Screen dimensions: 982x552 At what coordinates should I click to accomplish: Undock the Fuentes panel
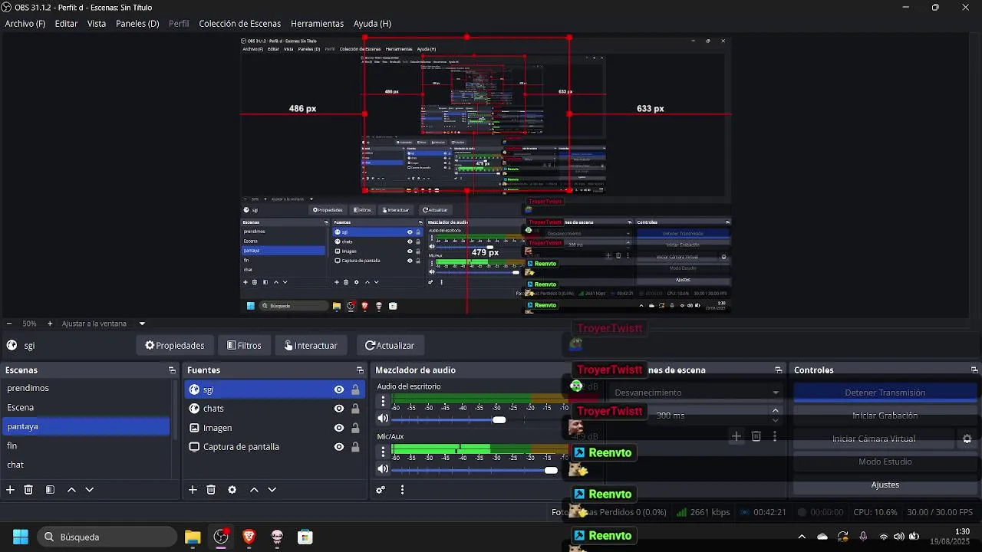[x=360, y=370]
